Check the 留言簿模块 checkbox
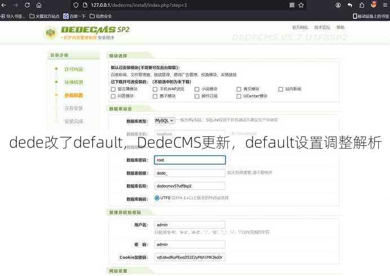This screenshot has width=390, height=276. pyautogui.click(x=113, y=89)
